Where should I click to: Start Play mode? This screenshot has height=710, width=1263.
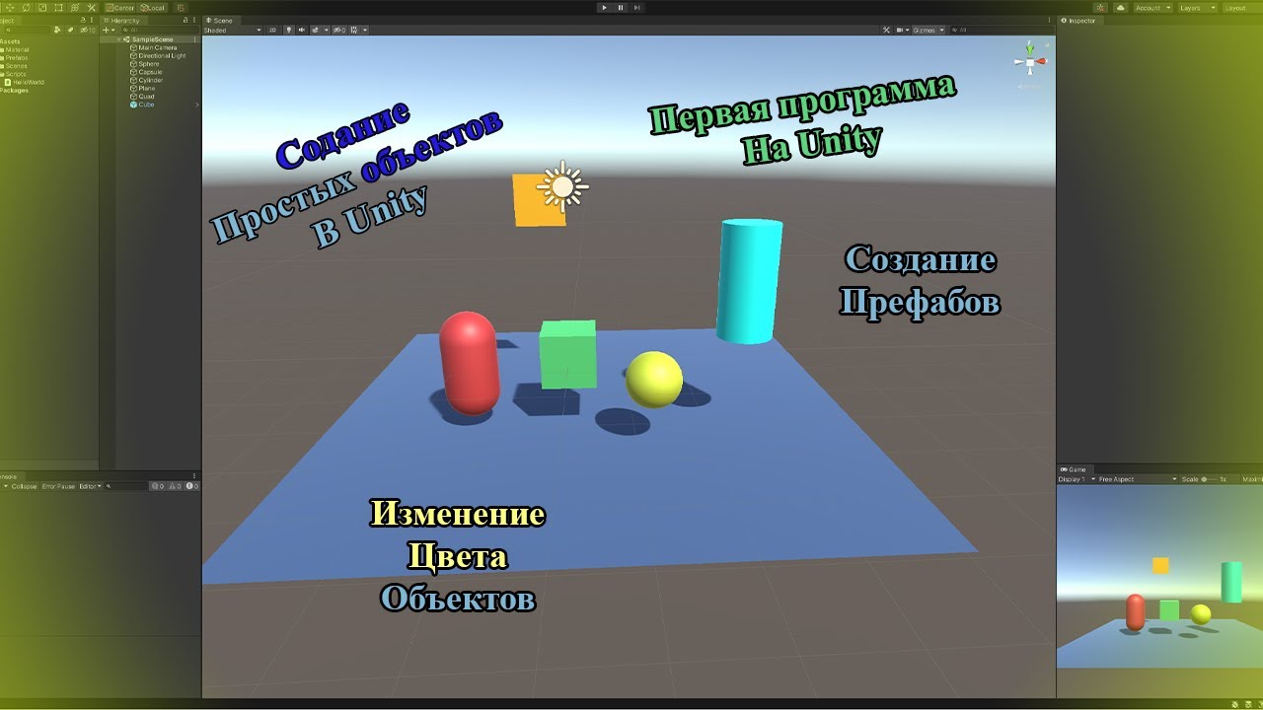(x=605, y=7)
